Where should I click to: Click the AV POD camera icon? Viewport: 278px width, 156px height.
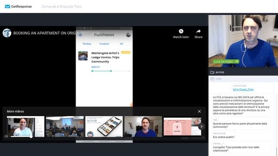pyautogui.click(x=212, y=72)
